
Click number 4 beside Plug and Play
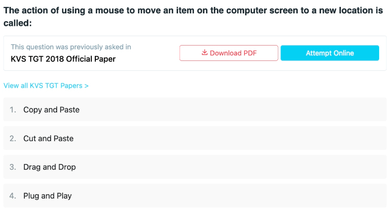(13, 196)
